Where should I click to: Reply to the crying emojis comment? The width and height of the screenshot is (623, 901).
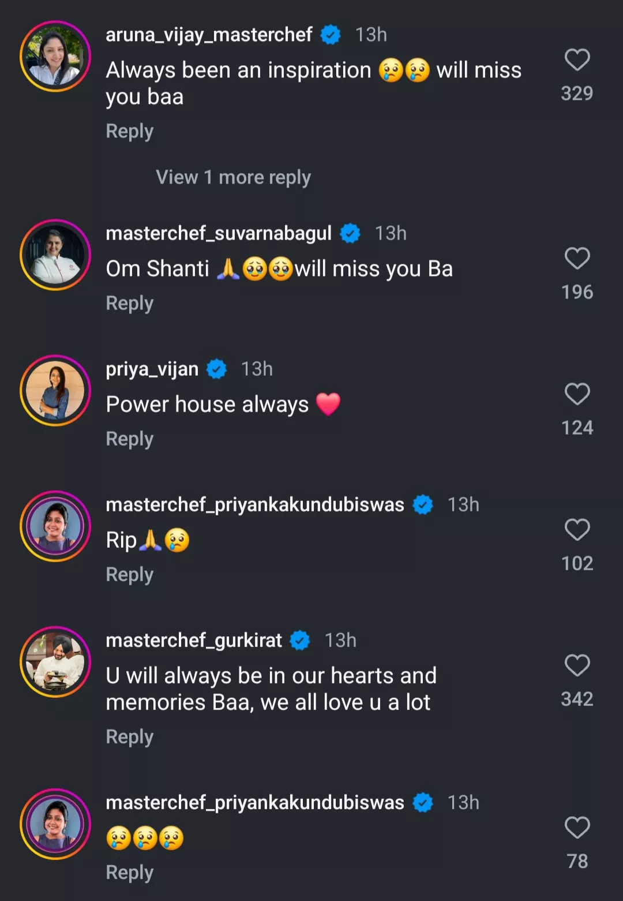click(x=130, y=872)
